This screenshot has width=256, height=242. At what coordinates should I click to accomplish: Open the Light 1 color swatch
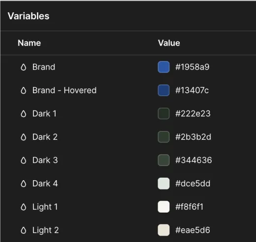click(163, 207)
